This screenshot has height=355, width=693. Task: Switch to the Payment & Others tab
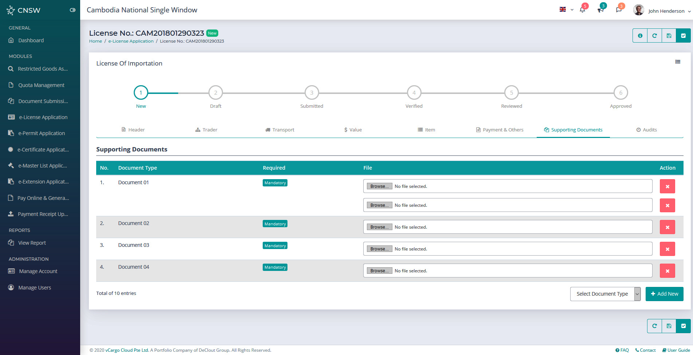tap(500, 130)
